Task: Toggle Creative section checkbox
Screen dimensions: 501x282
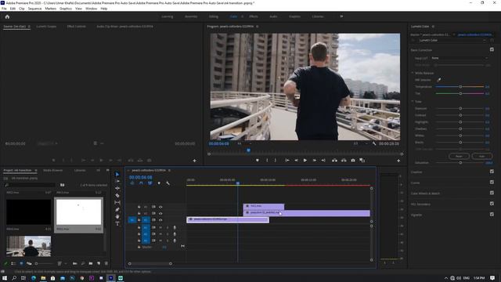Action: pos(492,172)
